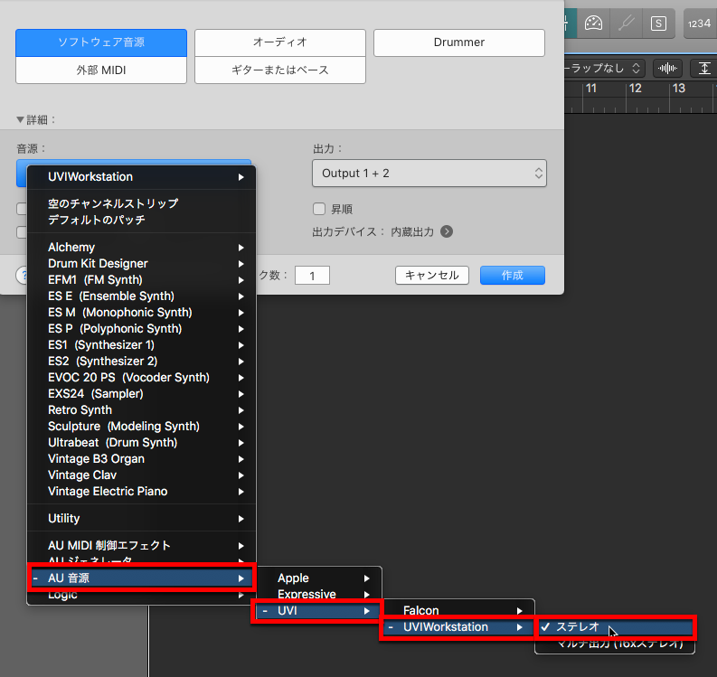
Task: Open 出力デバイス arrow button next to 内蔵出力
Action: click(x=447, y=231)
